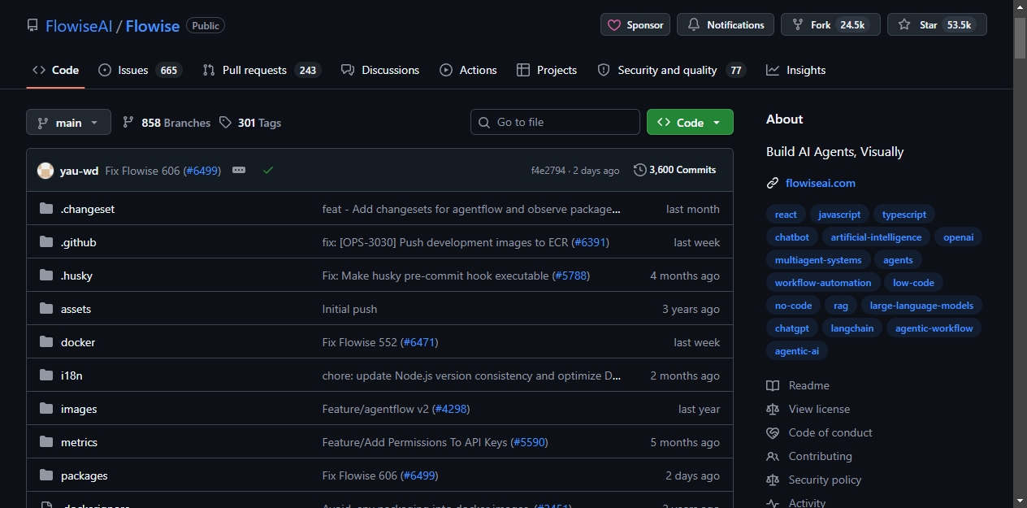Image resolution: width=1027 pixels, height=508 pixels.
Task: Open the assets folder
Action: click(x=76, y=309)
